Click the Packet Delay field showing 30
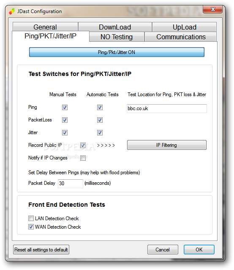234x270 pixels. pyautogui.click(x=71, y=184)
